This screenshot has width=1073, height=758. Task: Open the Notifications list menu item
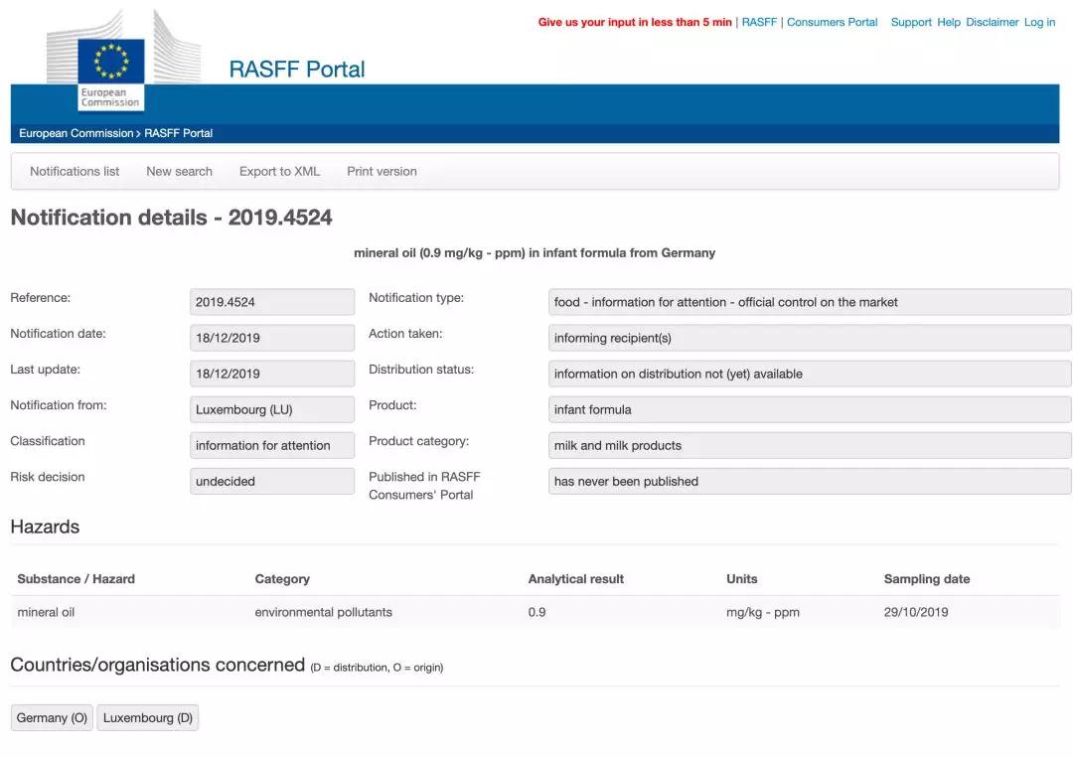pos(75,171)
